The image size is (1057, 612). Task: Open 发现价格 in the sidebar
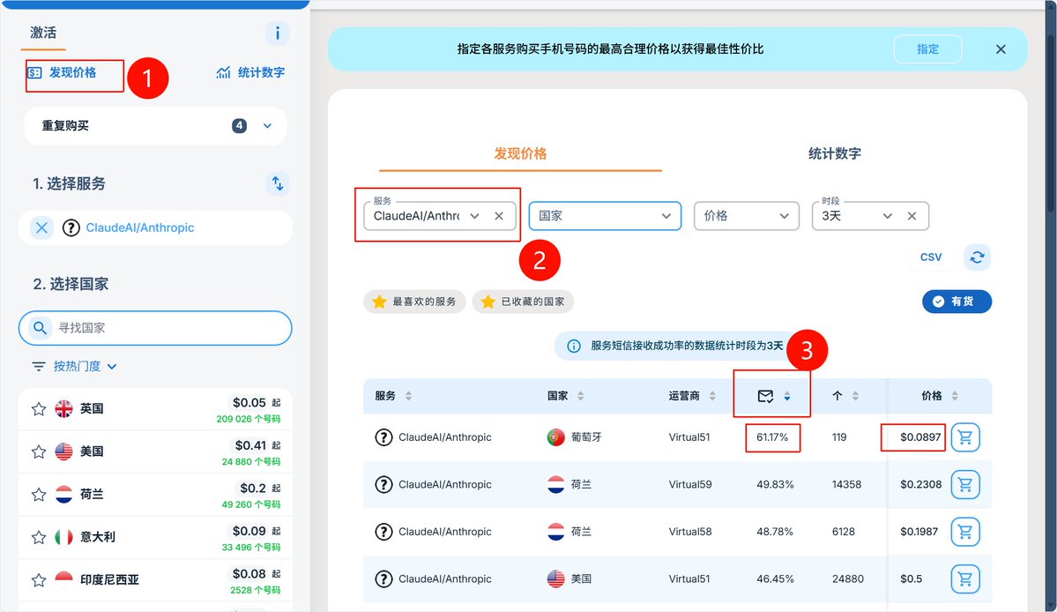(x=63, y=73)
